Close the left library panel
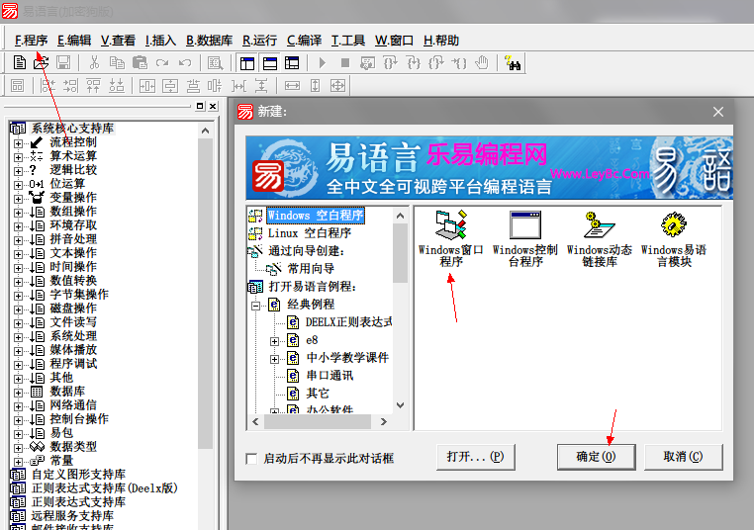The width and height of the screenshot is (754, 530). coord(213,106)
